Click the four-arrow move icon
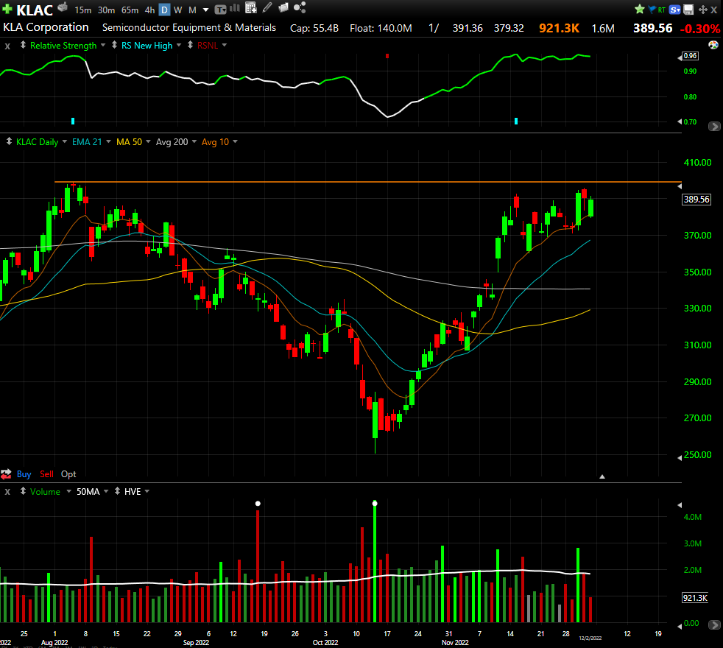 coord(702,10)
